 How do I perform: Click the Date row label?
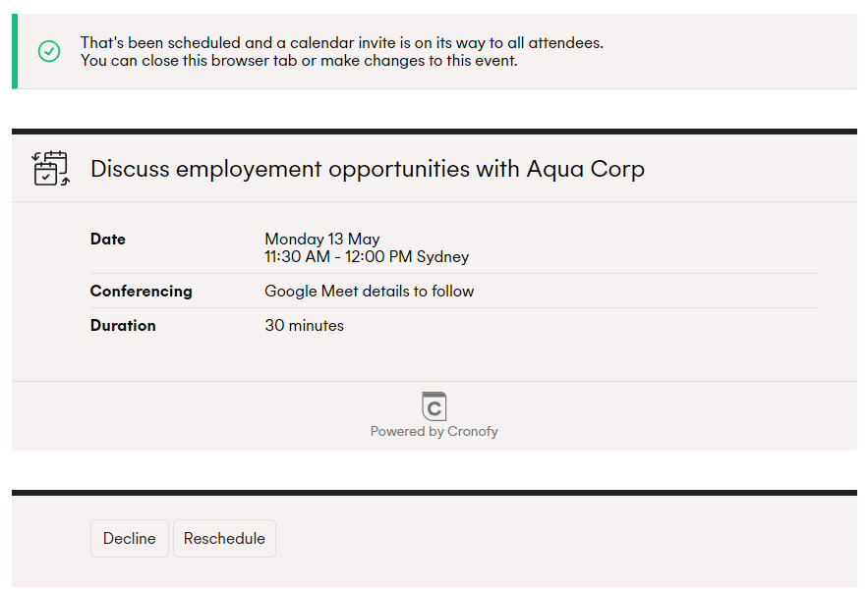pos(108,239)
